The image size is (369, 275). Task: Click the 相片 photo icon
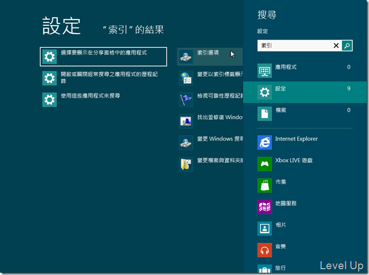[x=265, y=229]
